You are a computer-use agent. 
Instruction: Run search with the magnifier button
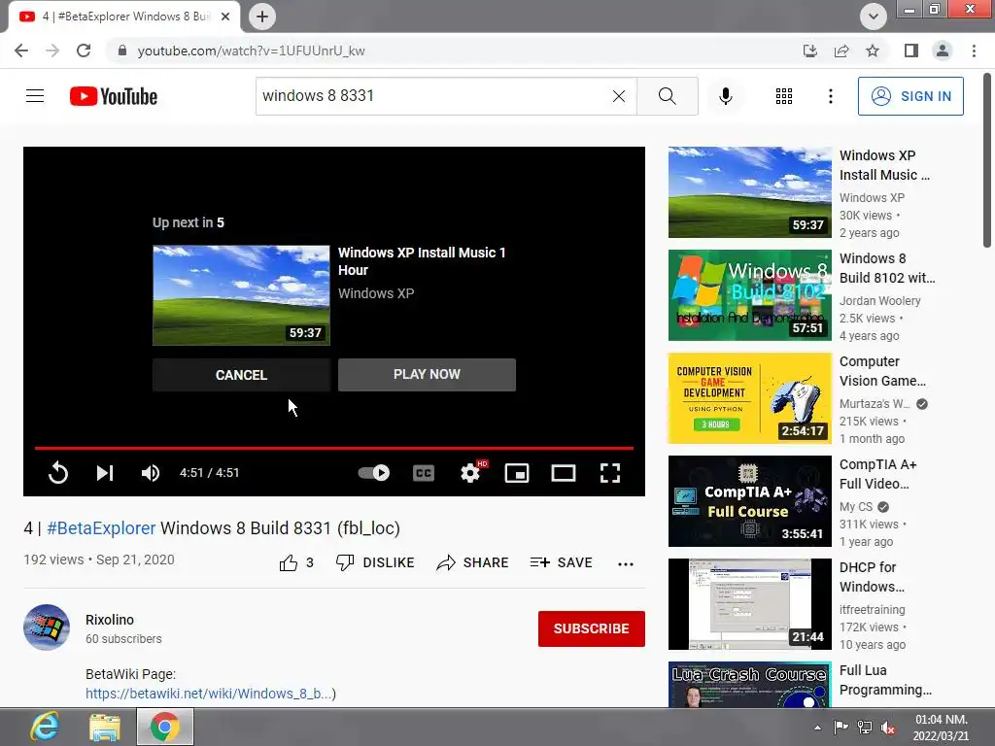click(667, 96)
